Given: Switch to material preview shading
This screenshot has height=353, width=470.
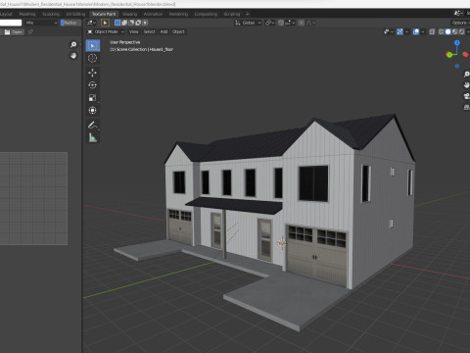Looking at the screenshot, I should click(x=454, y=31).
